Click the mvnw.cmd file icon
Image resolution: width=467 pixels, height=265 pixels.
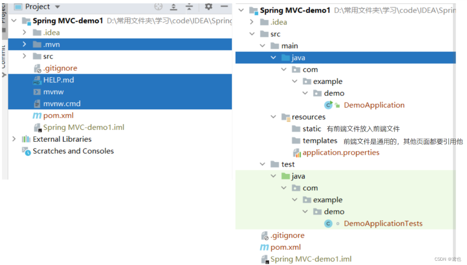pos(37,104)
